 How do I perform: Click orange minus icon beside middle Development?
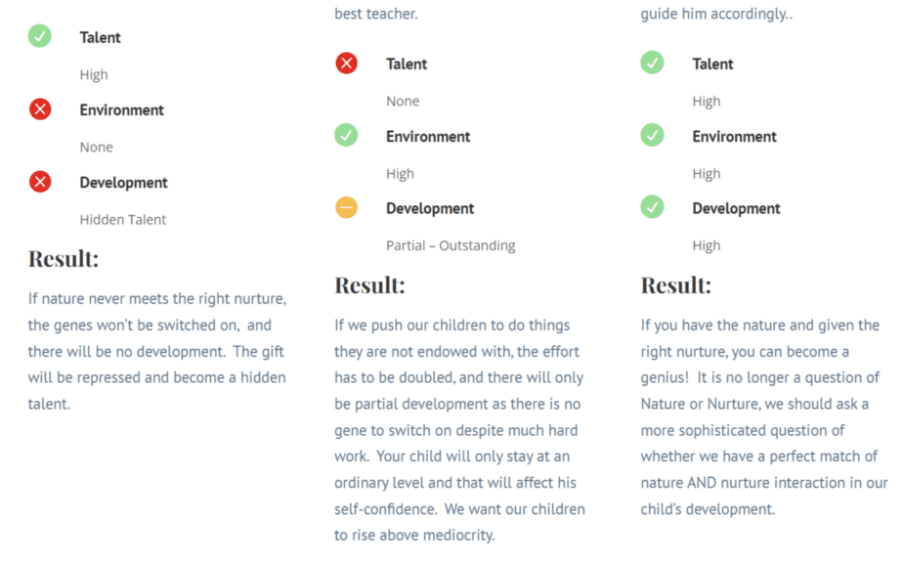[x=346, y=207]
